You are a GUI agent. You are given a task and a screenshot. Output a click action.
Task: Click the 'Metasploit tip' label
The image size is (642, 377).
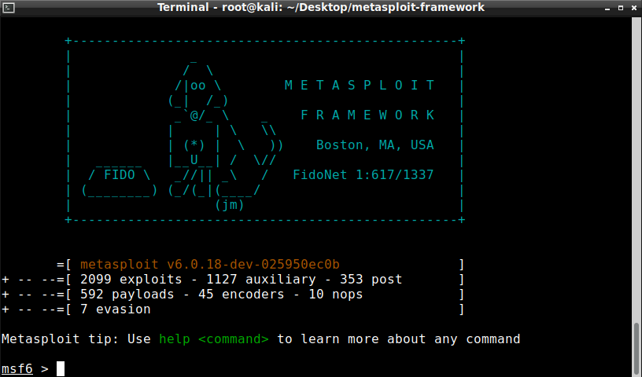pyautogui.click(x=52, y=339)
